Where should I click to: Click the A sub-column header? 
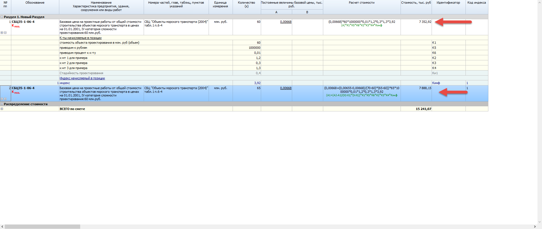[276, 12]
